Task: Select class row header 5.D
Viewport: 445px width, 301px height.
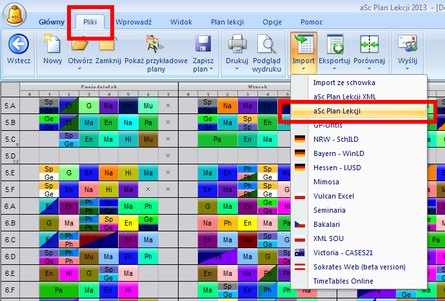Action: (x=10, y=156)
